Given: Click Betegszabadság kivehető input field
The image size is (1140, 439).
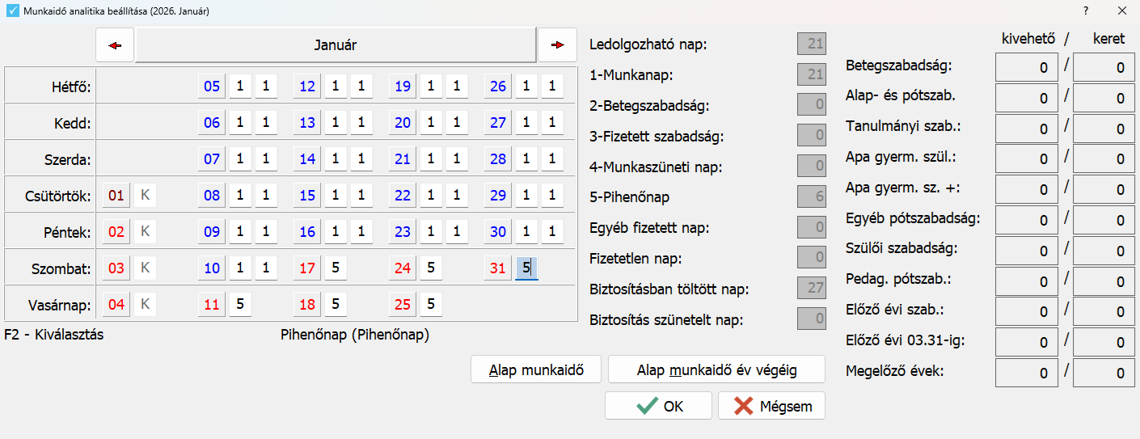Looking at the screenshot, I should 1026,68.
